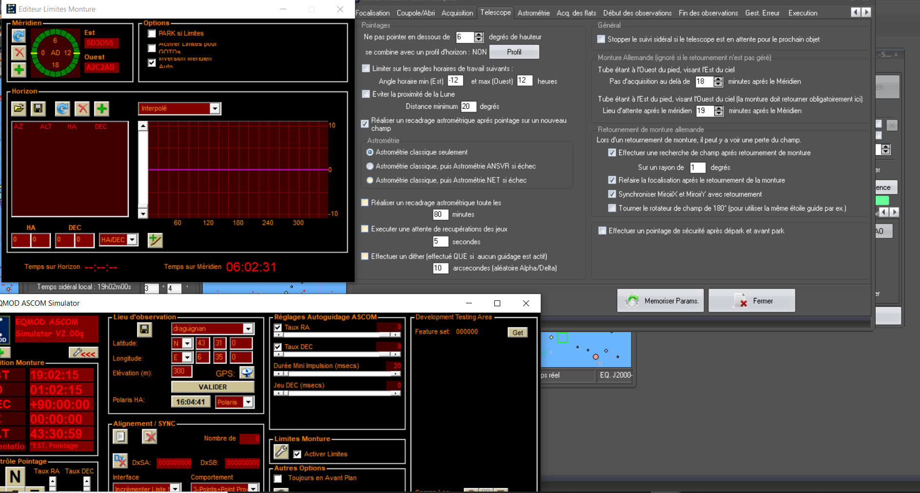Open the Interpolé dropdown

coord(215,108)
